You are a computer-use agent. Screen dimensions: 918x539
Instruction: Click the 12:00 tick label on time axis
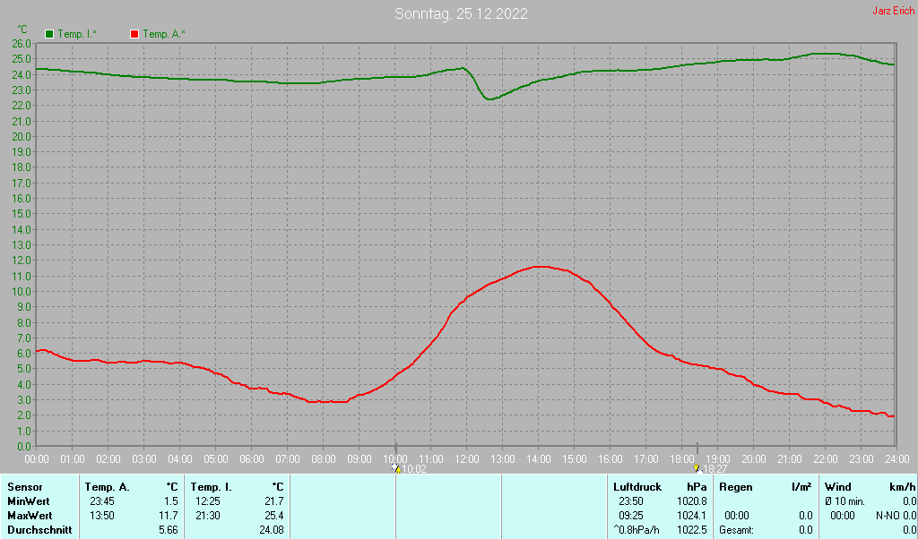click(x=466, y=458)
